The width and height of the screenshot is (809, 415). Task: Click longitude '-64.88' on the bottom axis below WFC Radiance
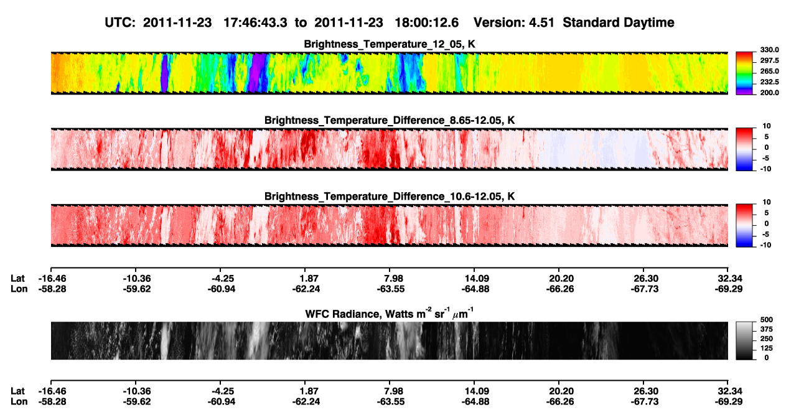pos(474,402)
